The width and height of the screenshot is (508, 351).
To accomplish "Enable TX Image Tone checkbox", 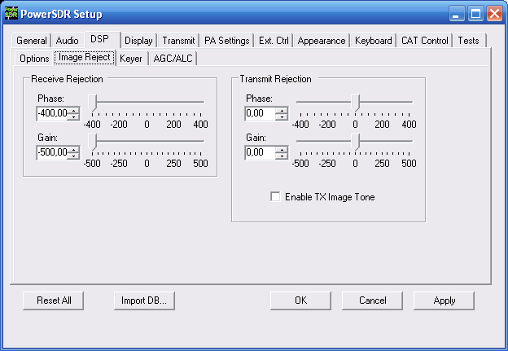I will point(275,197).
